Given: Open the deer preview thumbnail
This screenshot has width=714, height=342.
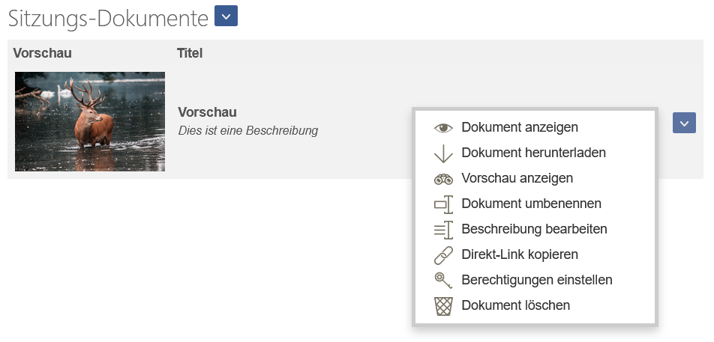Looking at the screenshot, I should pos(90,121).
